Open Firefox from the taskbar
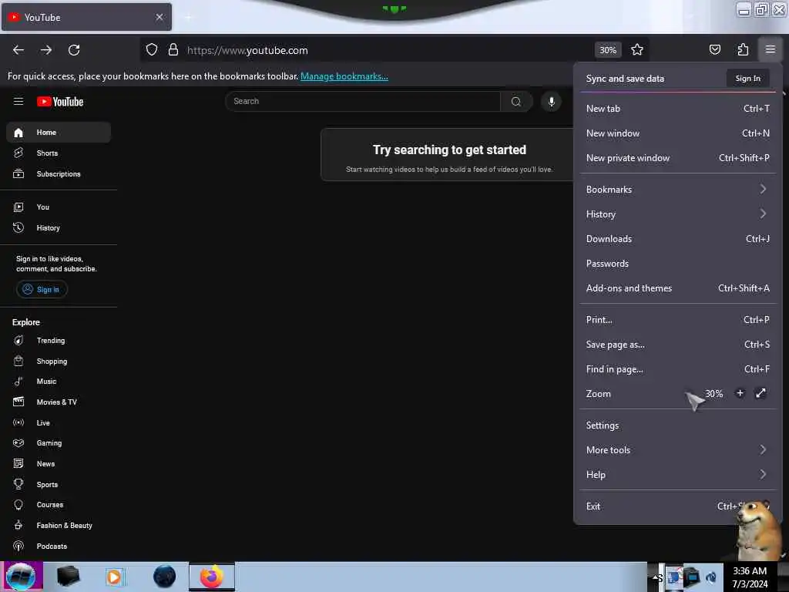789x592 pixels. click(x=212, y=577)
